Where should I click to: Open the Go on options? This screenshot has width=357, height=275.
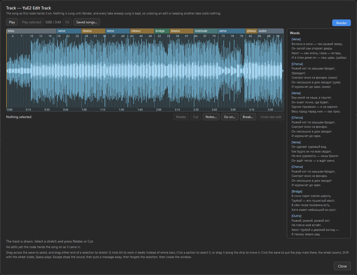pyautogui.click(x=230, y=117)
